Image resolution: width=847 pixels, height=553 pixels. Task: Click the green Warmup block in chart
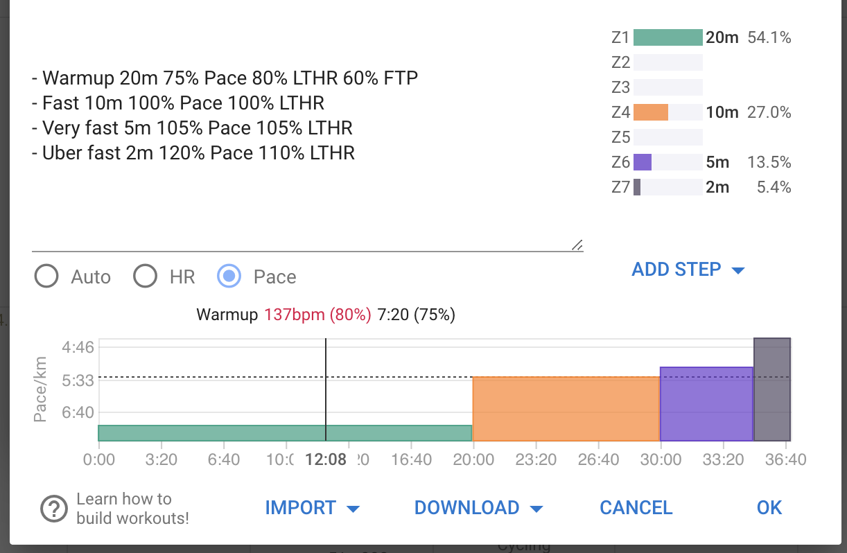click(x=285, y=433)
